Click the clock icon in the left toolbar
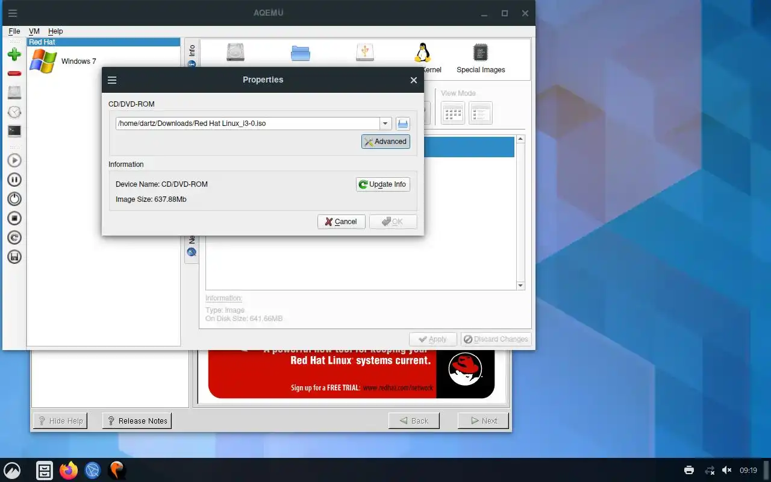The image size is (771, 482). point(14,112)
